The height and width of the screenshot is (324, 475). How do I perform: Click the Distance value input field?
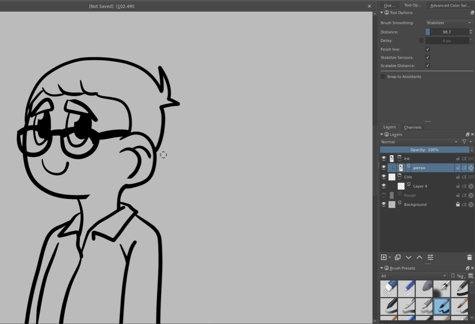[x=449, y=32]
